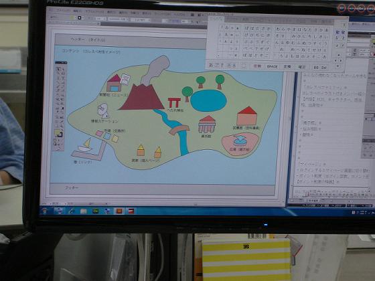Click the SPACE button in IME pad
The height and width of the screenshot is (281, 375).
tap(272, 66)
